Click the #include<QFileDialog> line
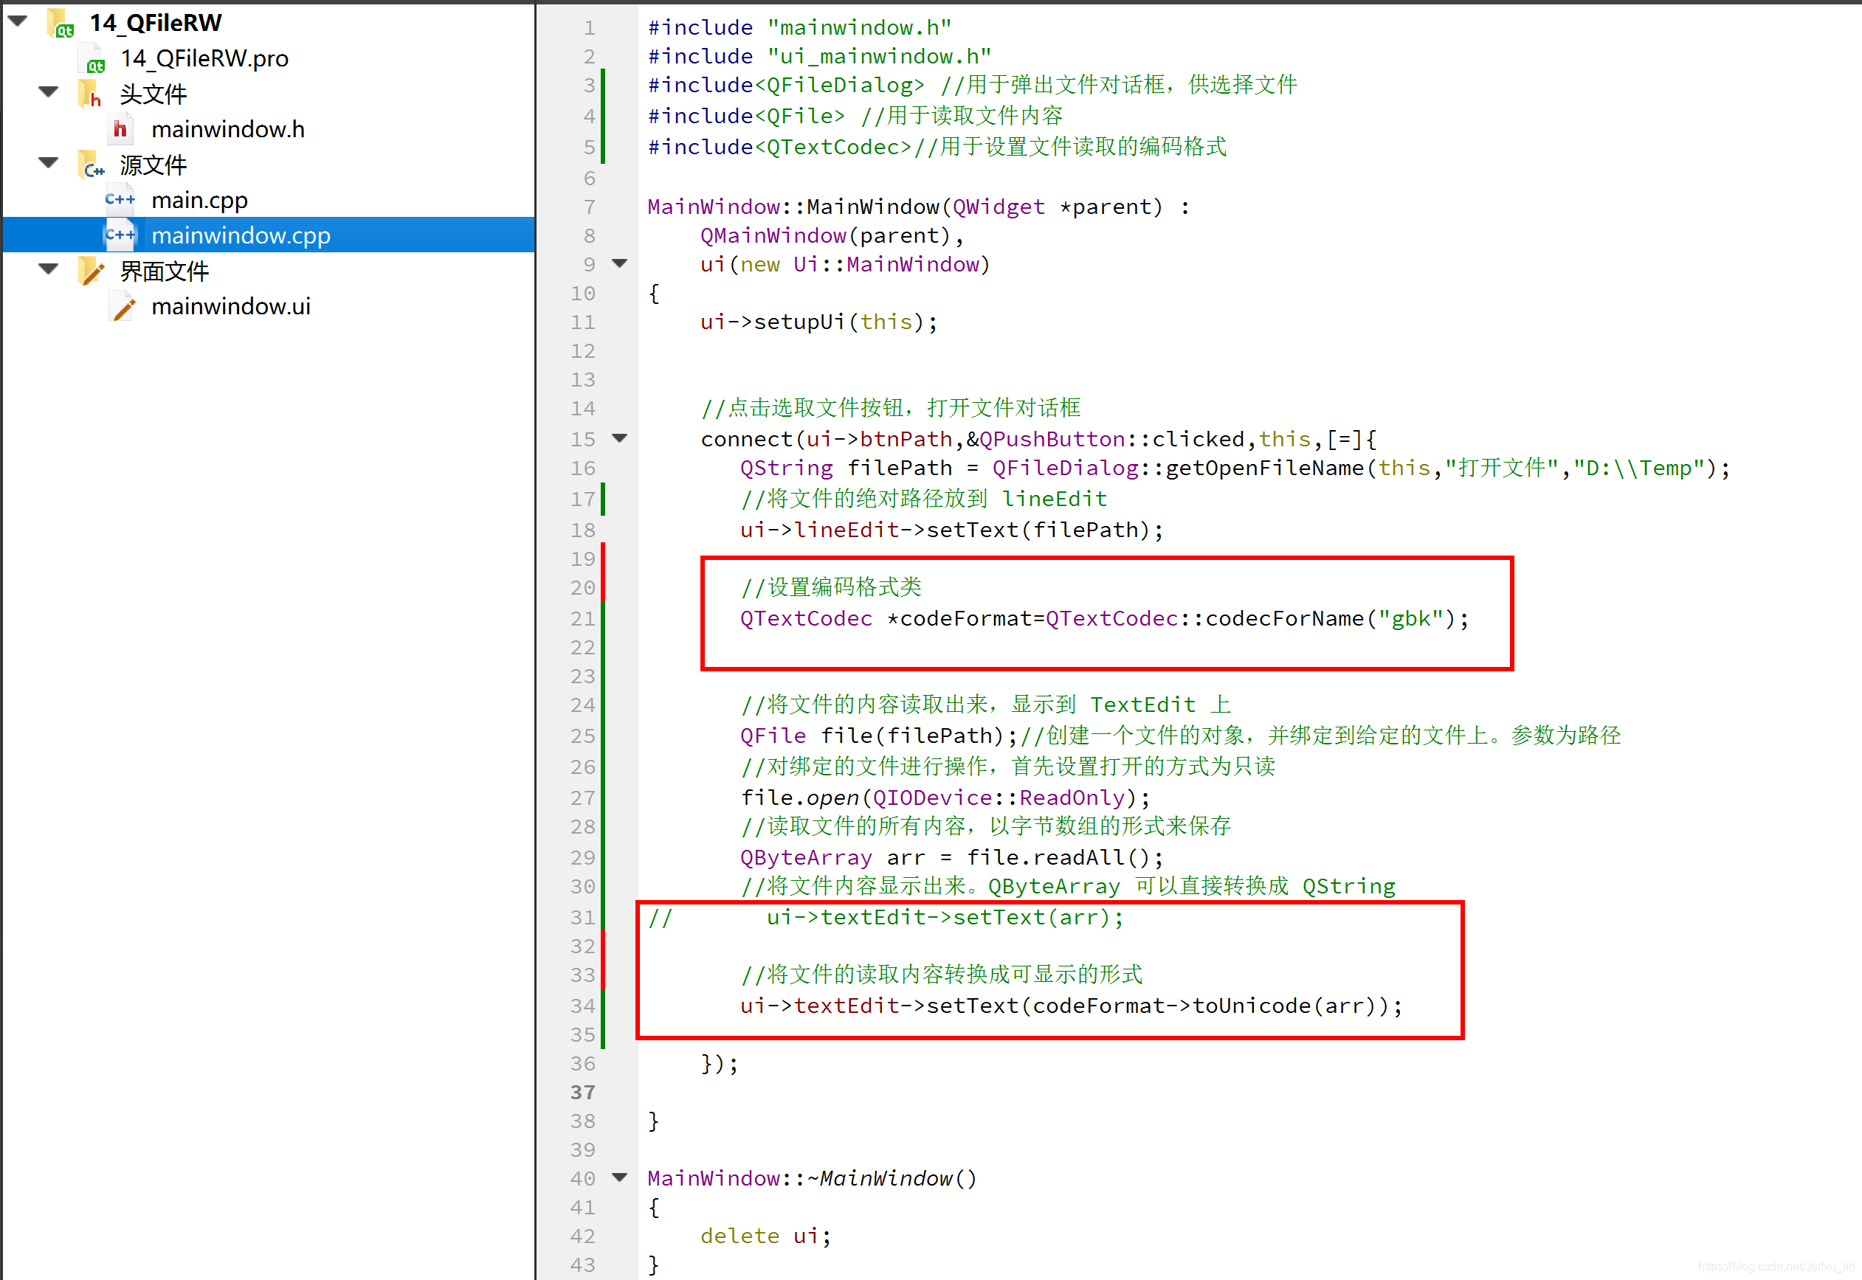The width and height of the screenshot is (1862, 1280). point(972,85)
